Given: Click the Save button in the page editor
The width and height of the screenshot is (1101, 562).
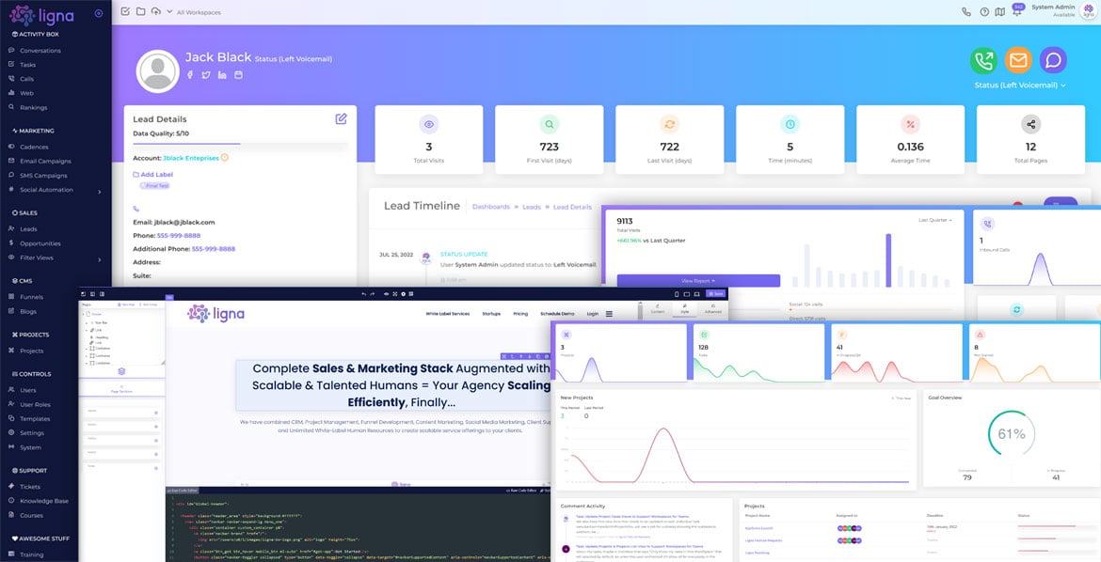Looking at the screenshot, I should [x=715, y=294].
